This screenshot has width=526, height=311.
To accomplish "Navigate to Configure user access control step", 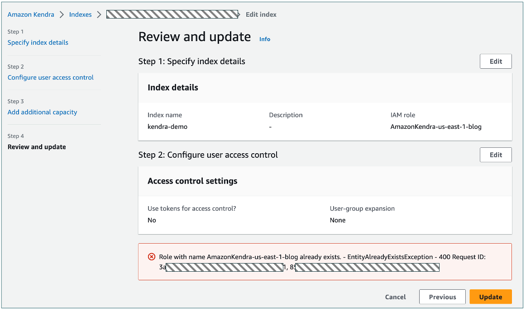I will click(51, 77).
